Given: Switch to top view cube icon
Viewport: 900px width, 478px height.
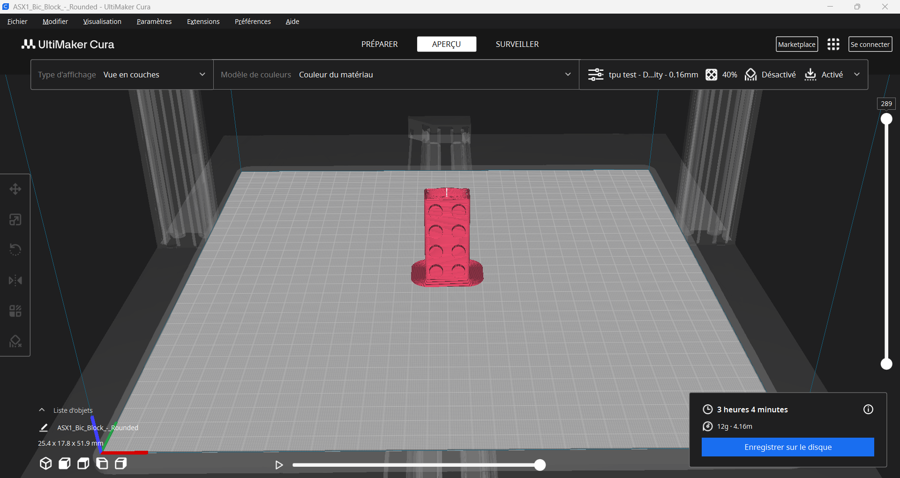Looking at the screenshot, I should click(83, 463).
